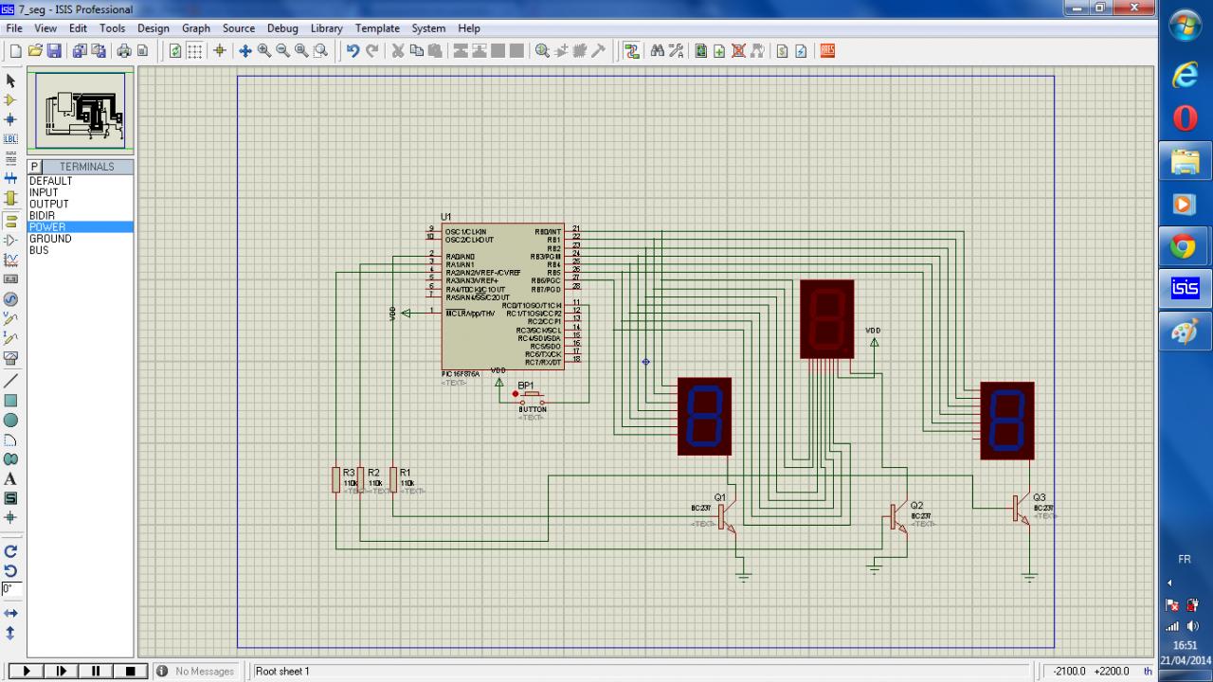Click the Save design floppy icon
This screenshot has height=682, width=1213.
[x=54, y=51]
